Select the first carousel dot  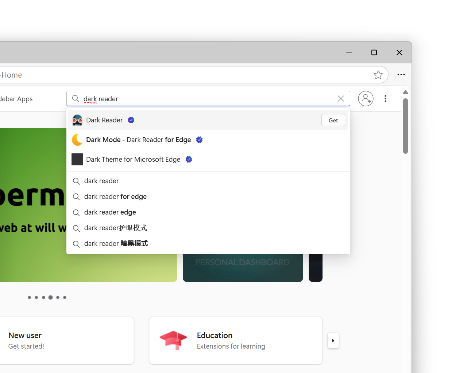[29, 298]
